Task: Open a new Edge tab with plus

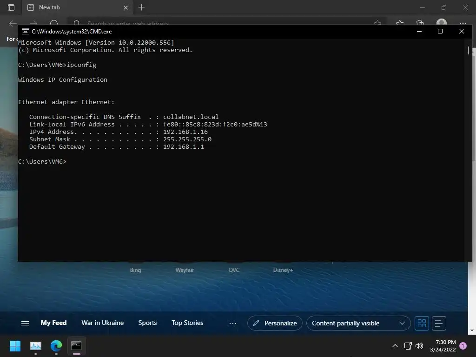Action: point(141,7)
